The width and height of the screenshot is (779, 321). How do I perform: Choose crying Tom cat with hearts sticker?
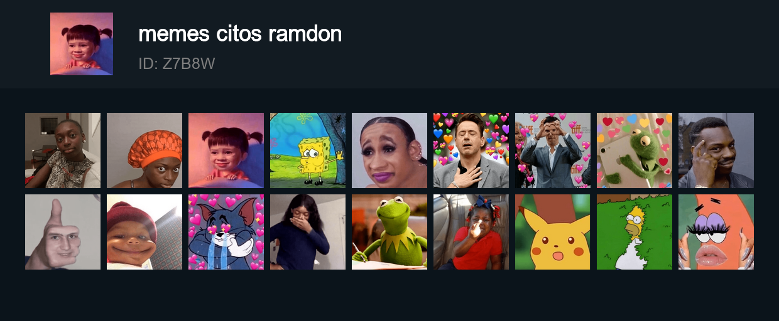[226, 232]
